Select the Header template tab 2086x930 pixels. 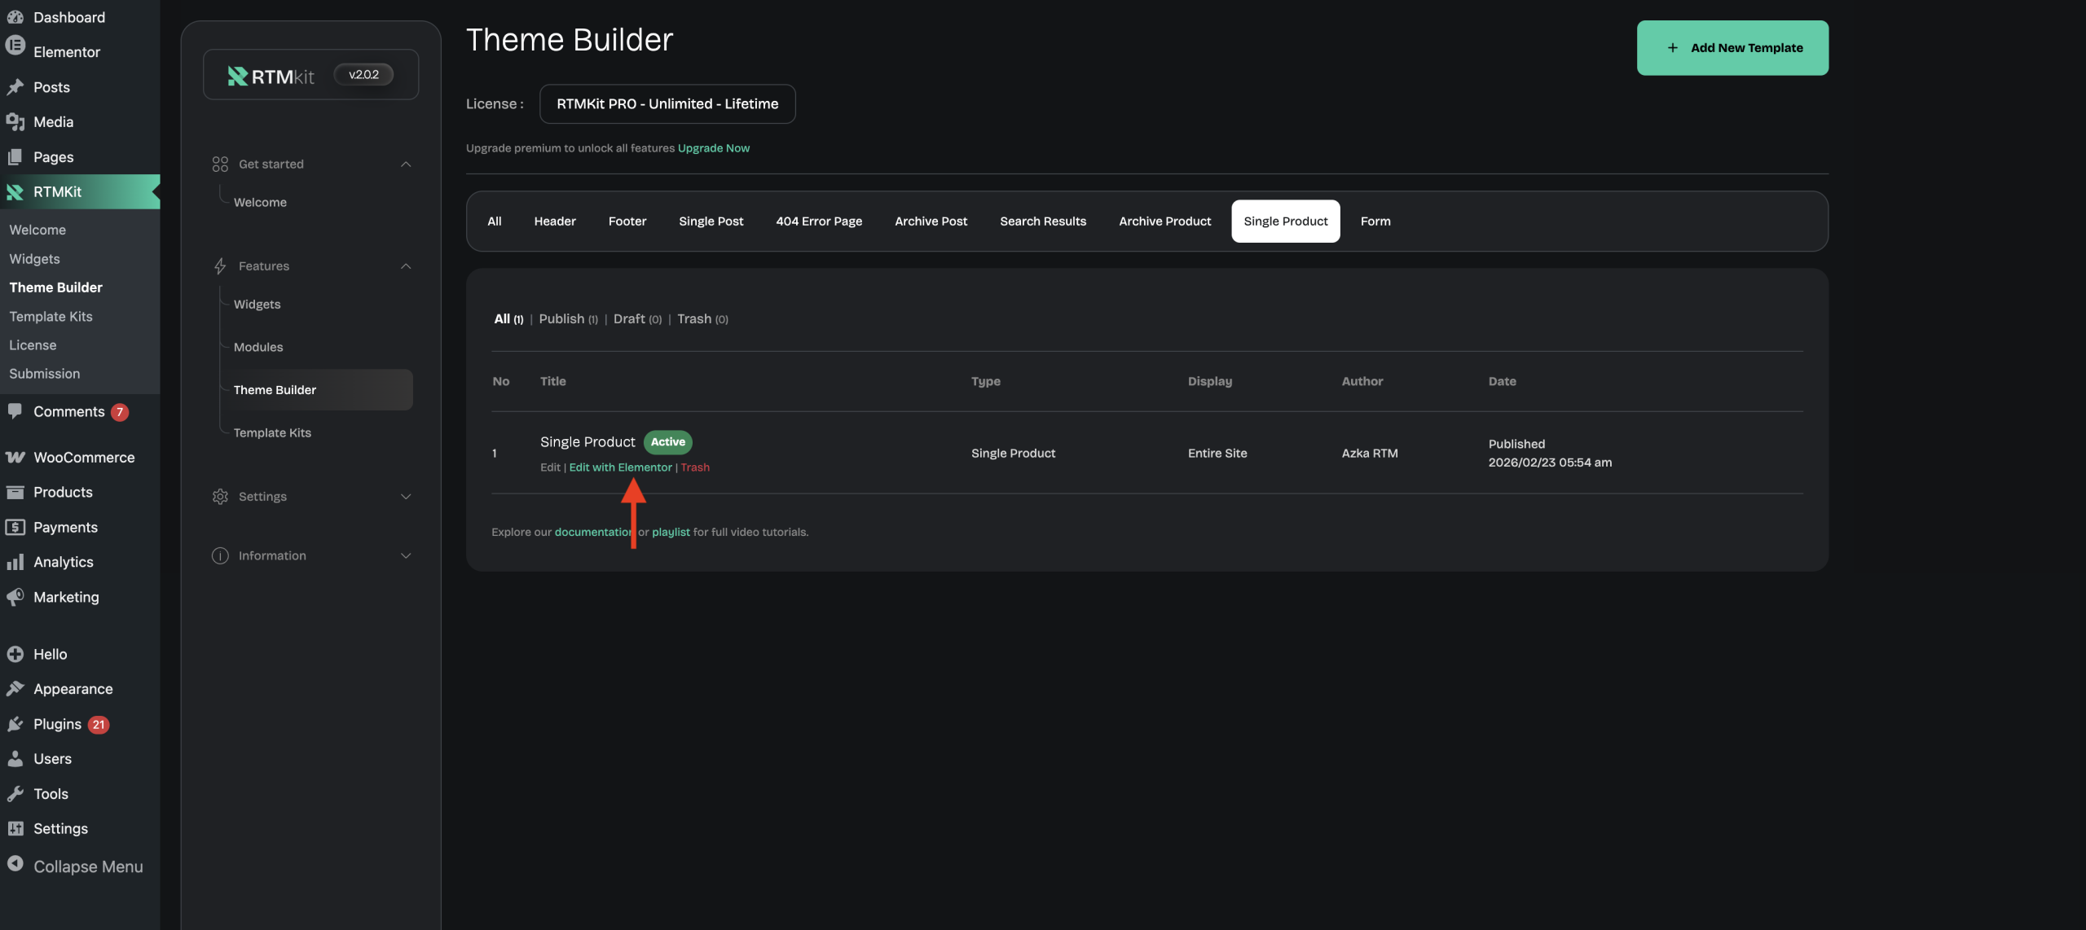click(554, 222)
